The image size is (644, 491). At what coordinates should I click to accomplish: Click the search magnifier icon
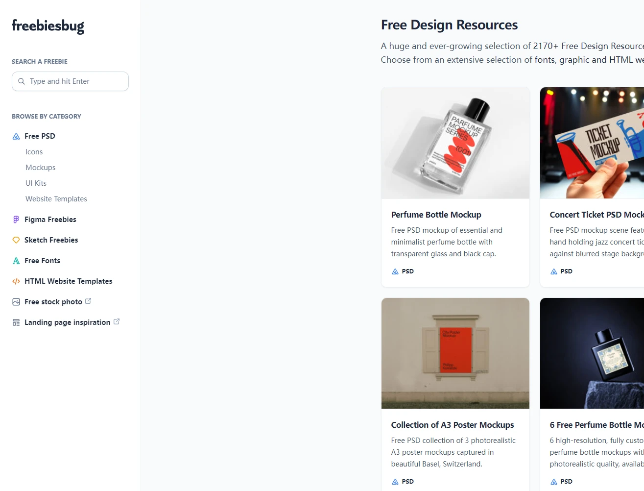tap(22, 81)
